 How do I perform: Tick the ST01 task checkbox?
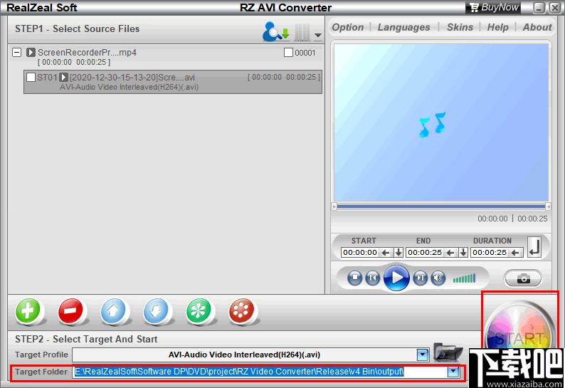(x=31, y=77)
